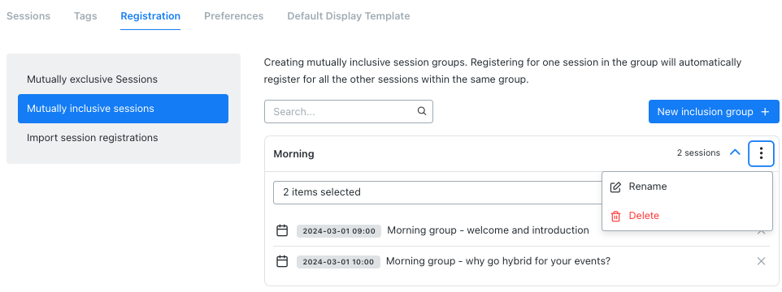Click the magnifier icon in the search box

422,111
